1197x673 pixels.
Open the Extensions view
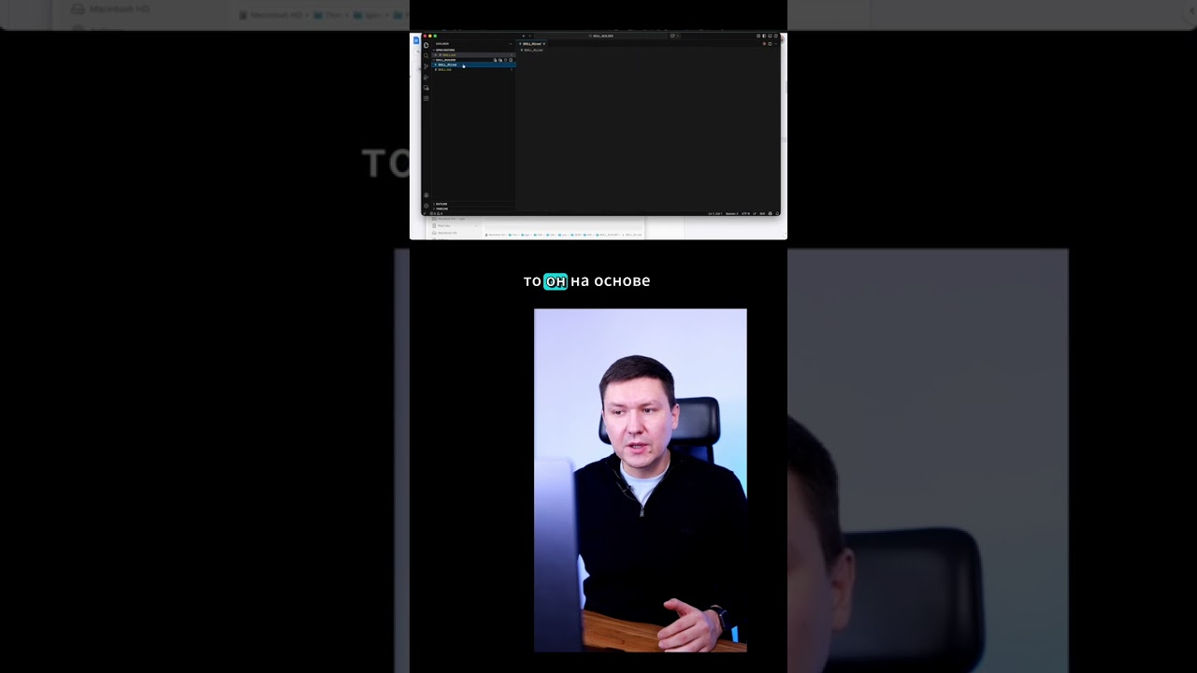point(426,98)
